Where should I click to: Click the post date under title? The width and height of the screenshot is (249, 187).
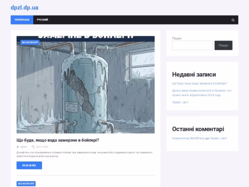[x=42, y=146]
